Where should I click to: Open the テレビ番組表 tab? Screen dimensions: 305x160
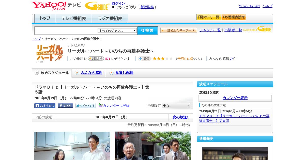coord(74,19)
